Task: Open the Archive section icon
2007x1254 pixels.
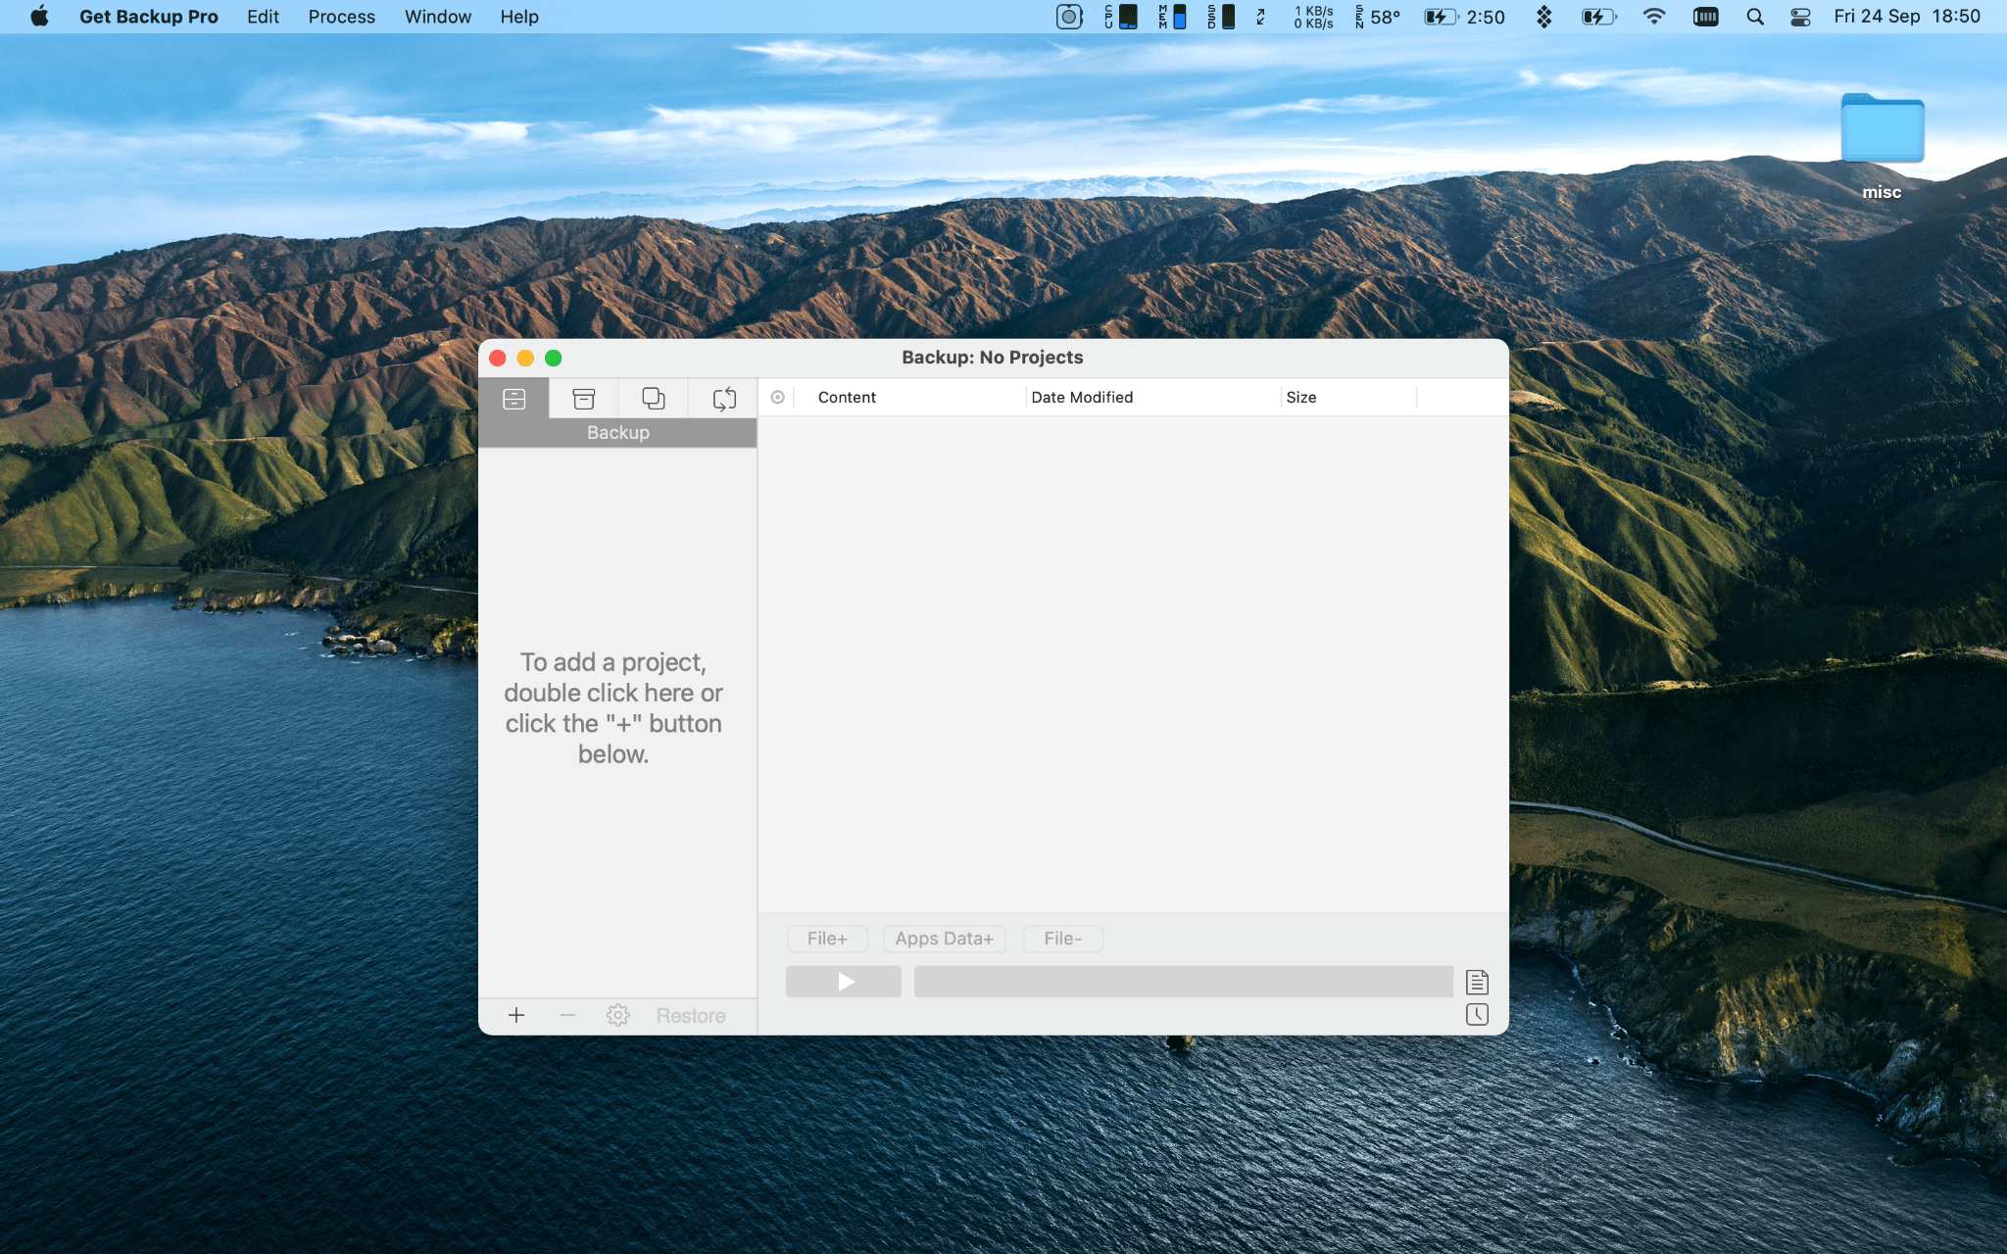Action: tap(584, 399)
